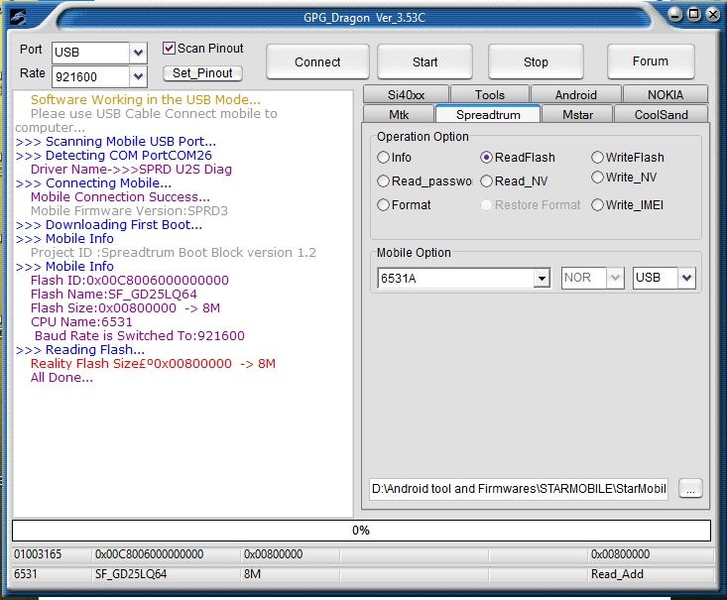Click the 0% progress bar
The image size is (727, 600).
click(x=361, y=531)
